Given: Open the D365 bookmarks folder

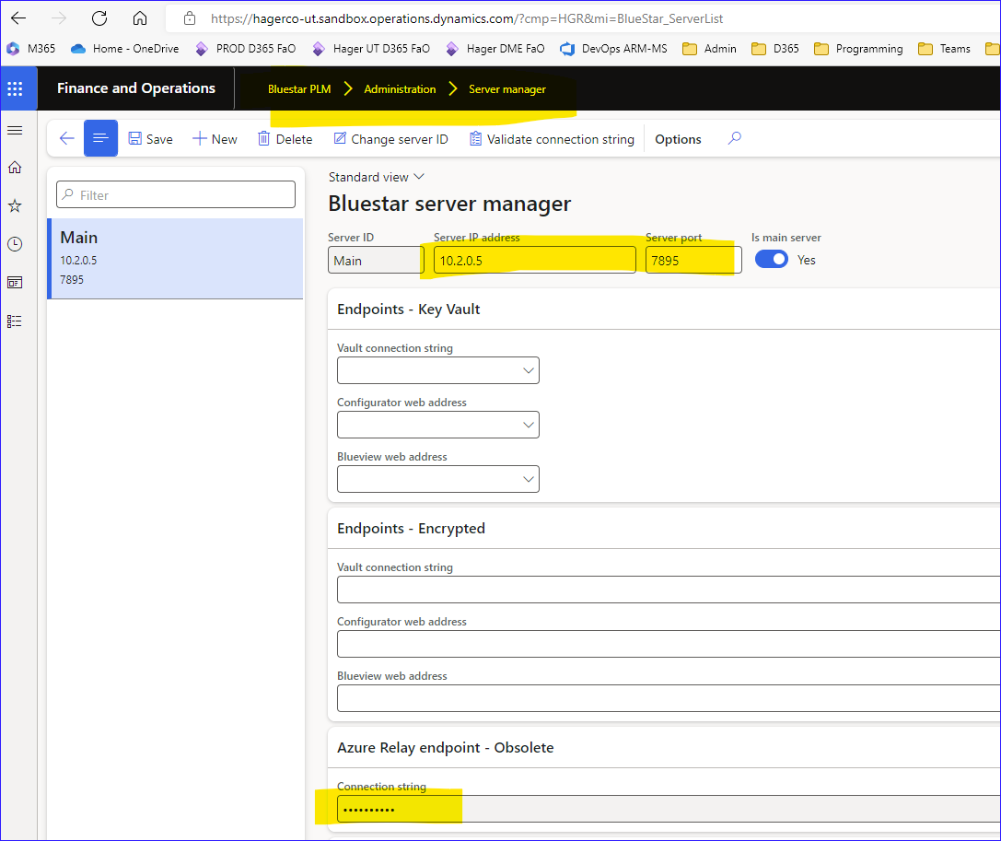Looking at the screenshot, I should (775, 49).
